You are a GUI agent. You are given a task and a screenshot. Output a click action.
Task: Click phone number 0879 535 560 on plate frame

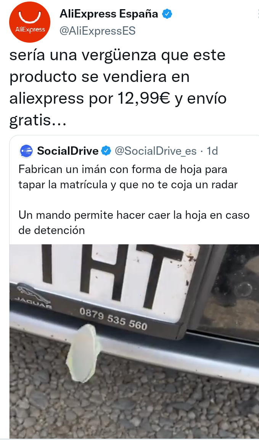[x=113, y=319]
